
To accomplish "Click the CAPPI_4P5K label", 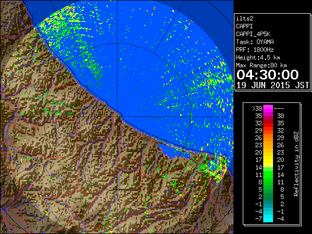I will pyautogui.click(x=253, y=34).
